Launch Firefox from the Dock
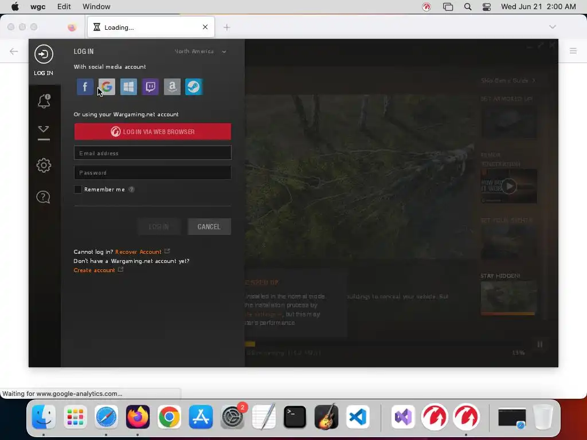The image size is (587, 440). (138, 417)
